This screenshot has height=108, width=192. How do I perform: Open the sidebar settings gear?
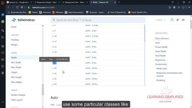(3, 73)
